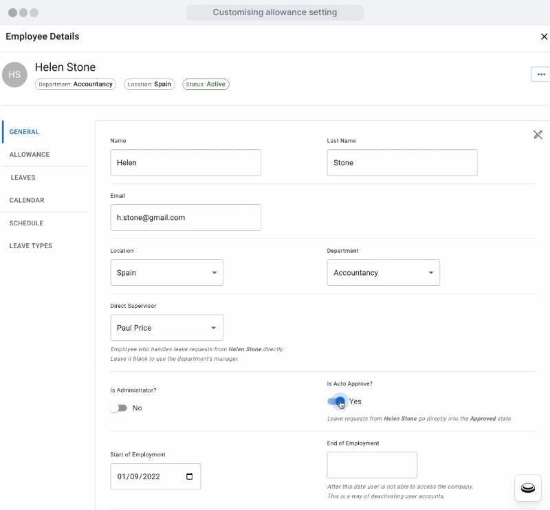Open the three-dot more options menu

pyautogui.click(x=541, y=74)
